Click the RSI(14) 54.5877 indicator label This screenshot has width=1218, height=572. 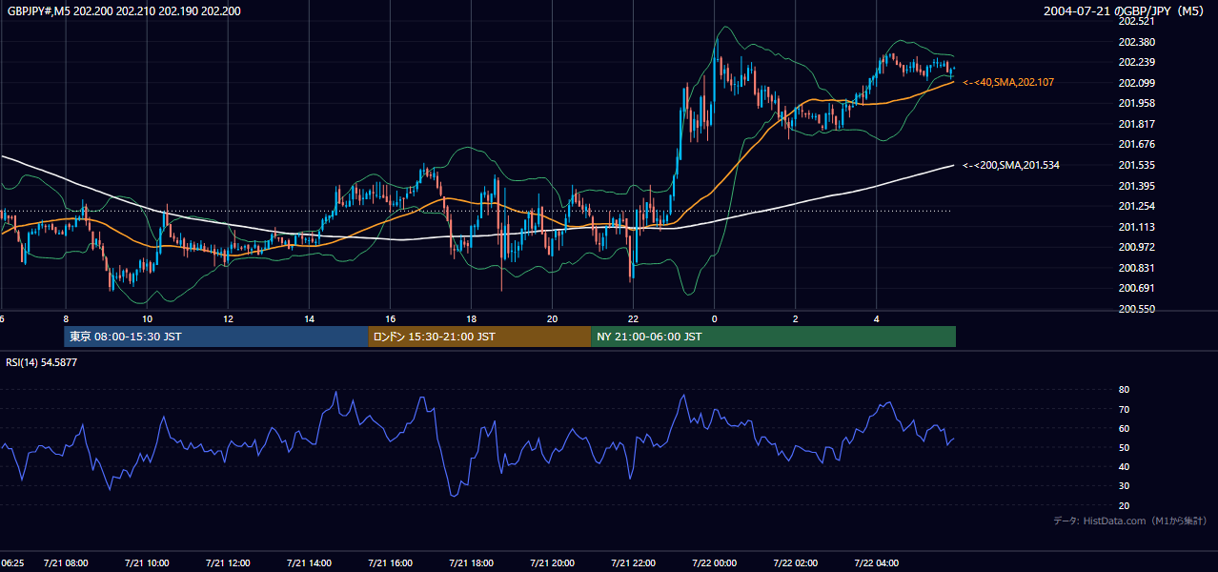pyautogui.click(x=42, y=362)
